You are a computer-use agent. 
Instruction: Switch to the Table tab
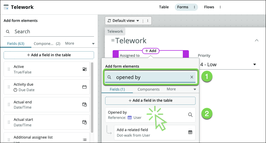164,7
